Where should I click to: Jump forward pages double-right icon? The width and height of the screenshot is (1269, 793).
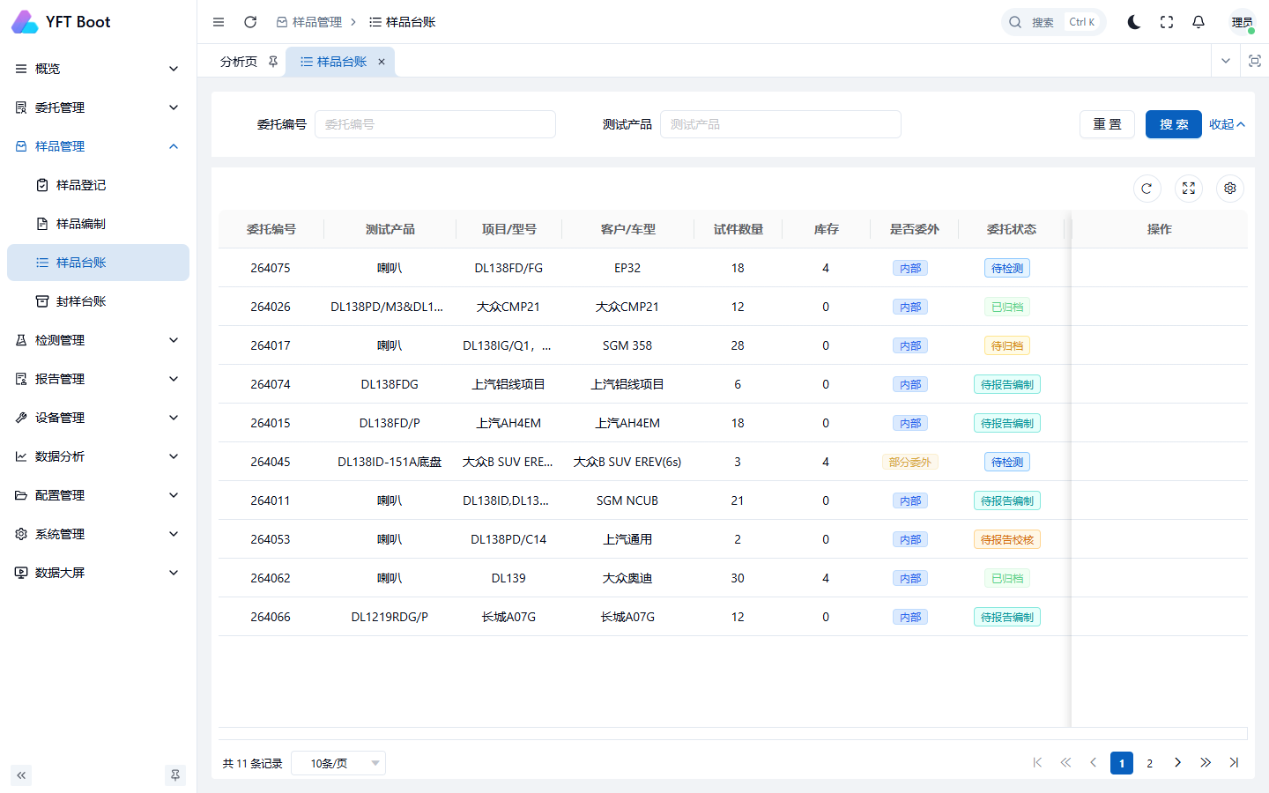(x=1206, y=763)
